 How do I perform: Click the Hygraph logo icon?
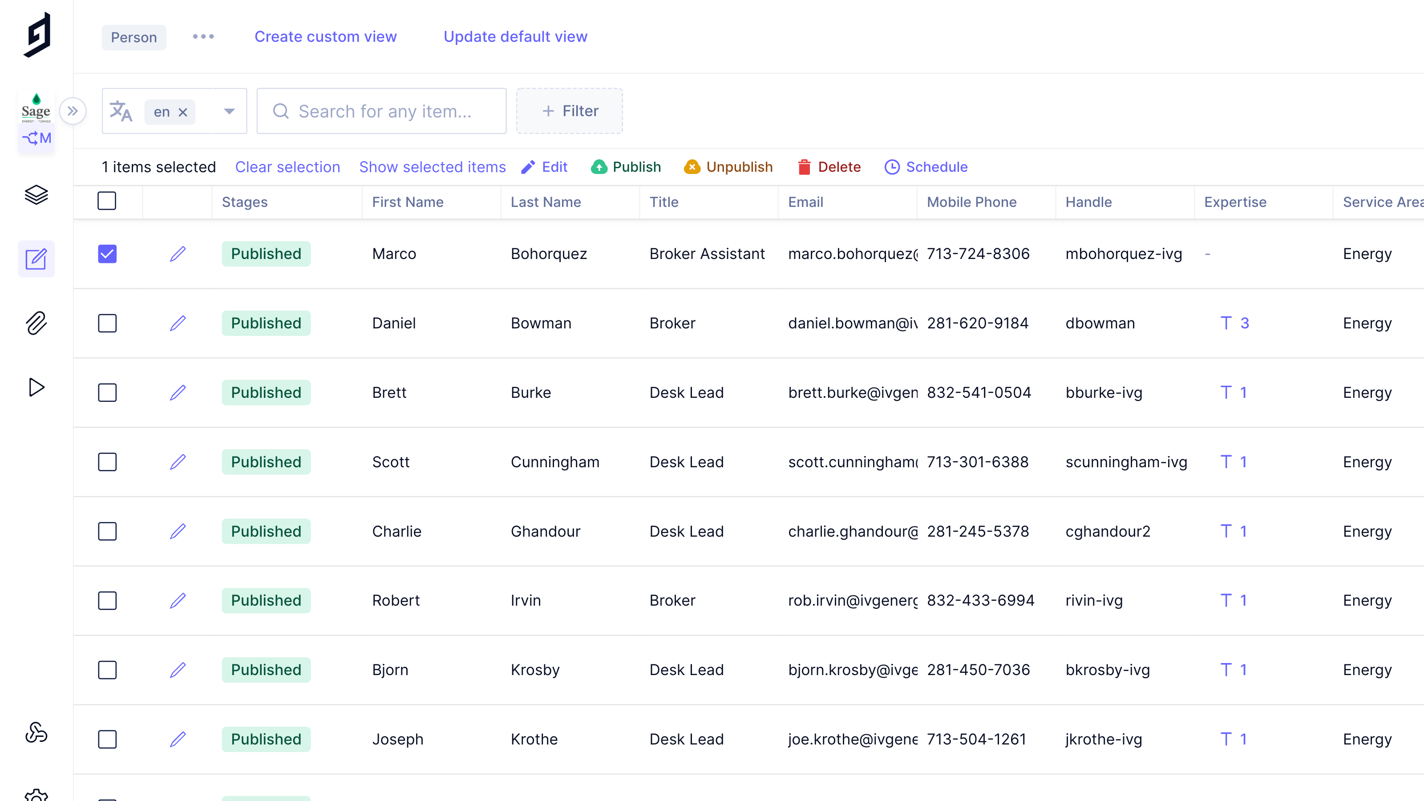point(37,35)
